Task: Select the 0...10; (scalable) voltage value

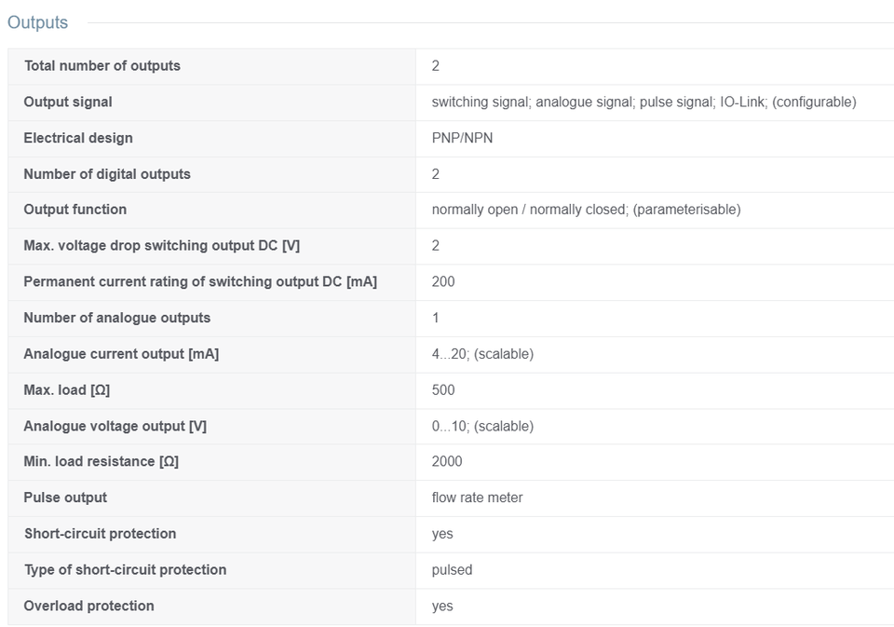Action: (482, 426)
